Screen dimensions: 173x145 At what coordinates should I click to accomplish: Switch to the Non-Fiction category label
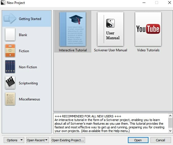28,67
